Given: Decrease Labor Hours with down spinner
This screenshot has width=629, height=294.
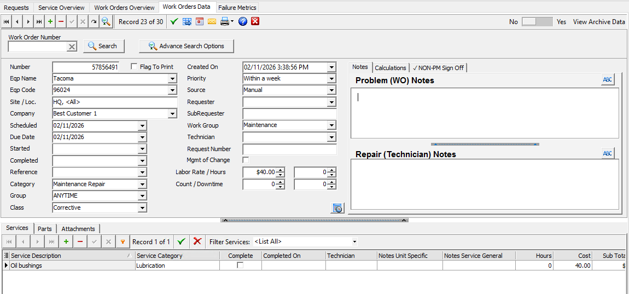Looking at the screenshot, I should tap(331, 175).
